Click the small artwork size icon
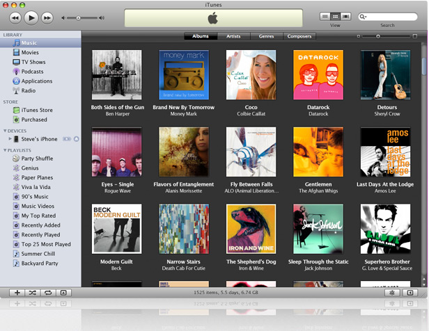Screen dimensions: 429x331 359,36
